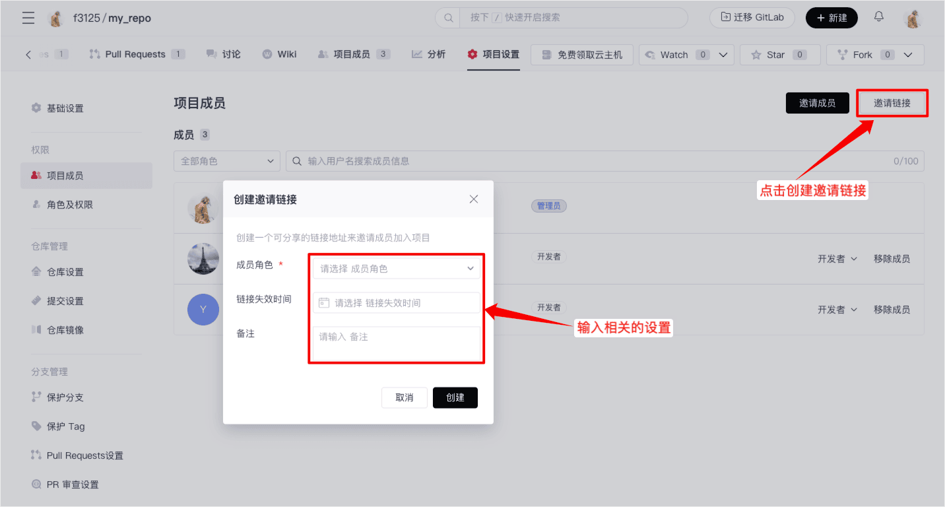This screenshot has width=945, height=507.
Task: Expand the Watch options dropdown arrow
Action: (723, 55)
